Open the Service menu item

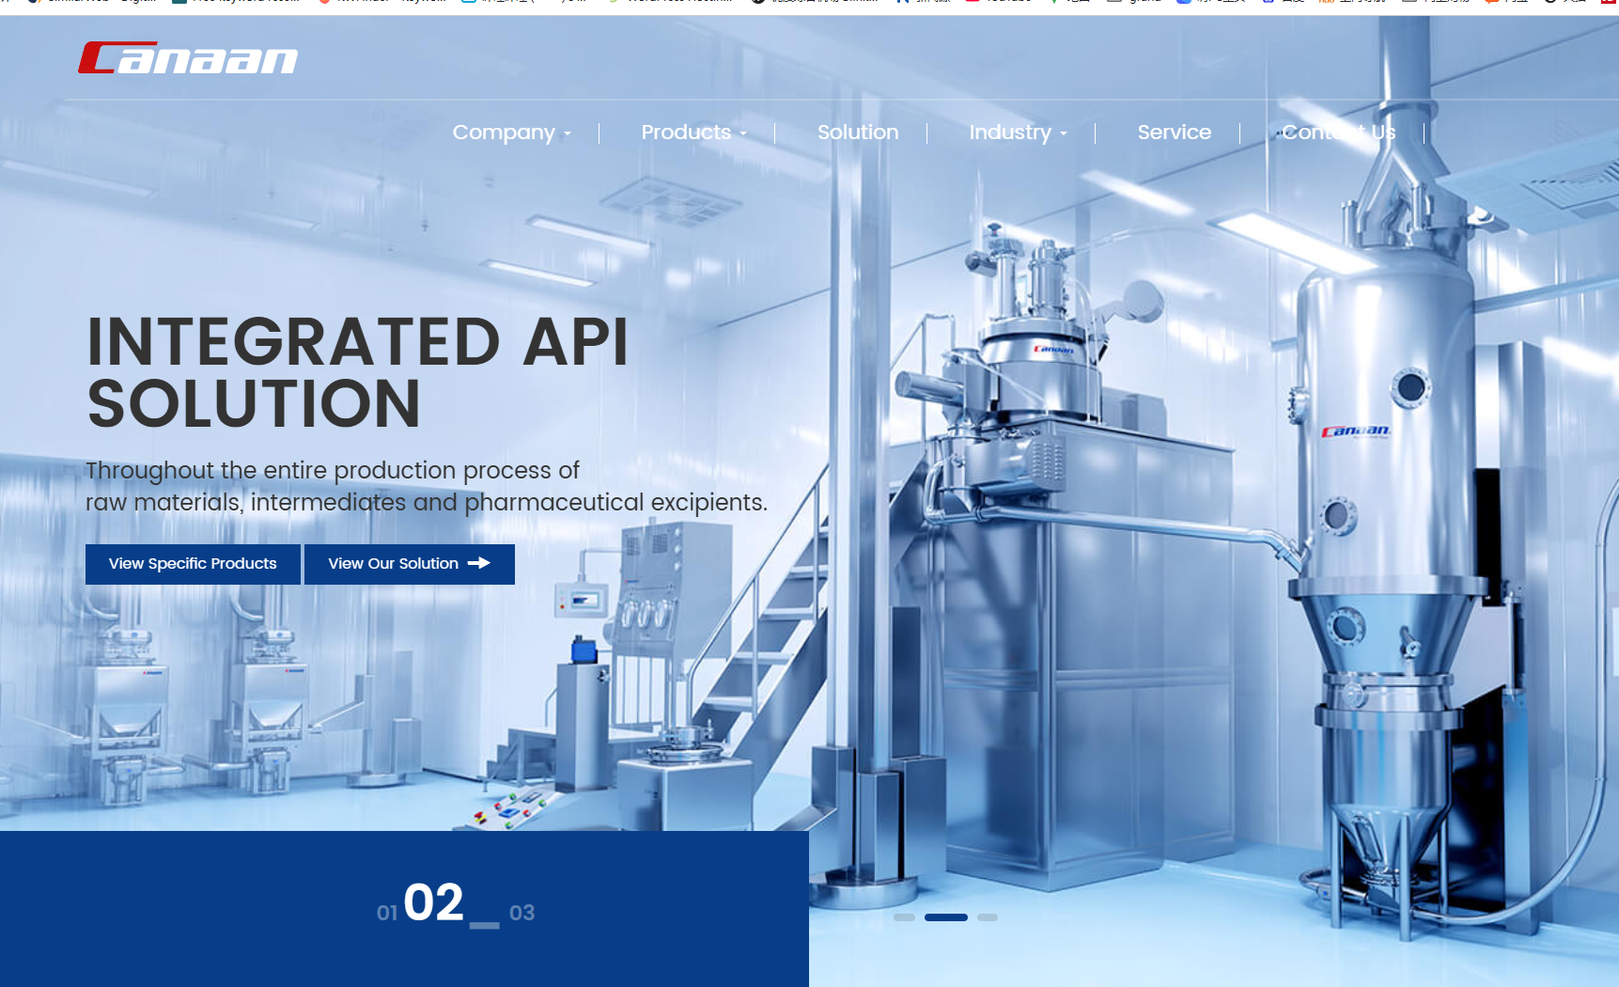(x=1174, y=133)
